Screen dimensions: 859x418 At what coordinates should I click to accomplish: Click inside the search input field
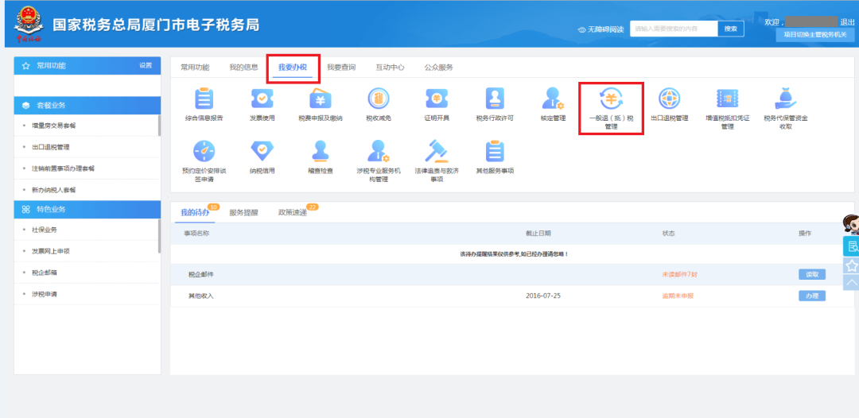coord(674,29)
